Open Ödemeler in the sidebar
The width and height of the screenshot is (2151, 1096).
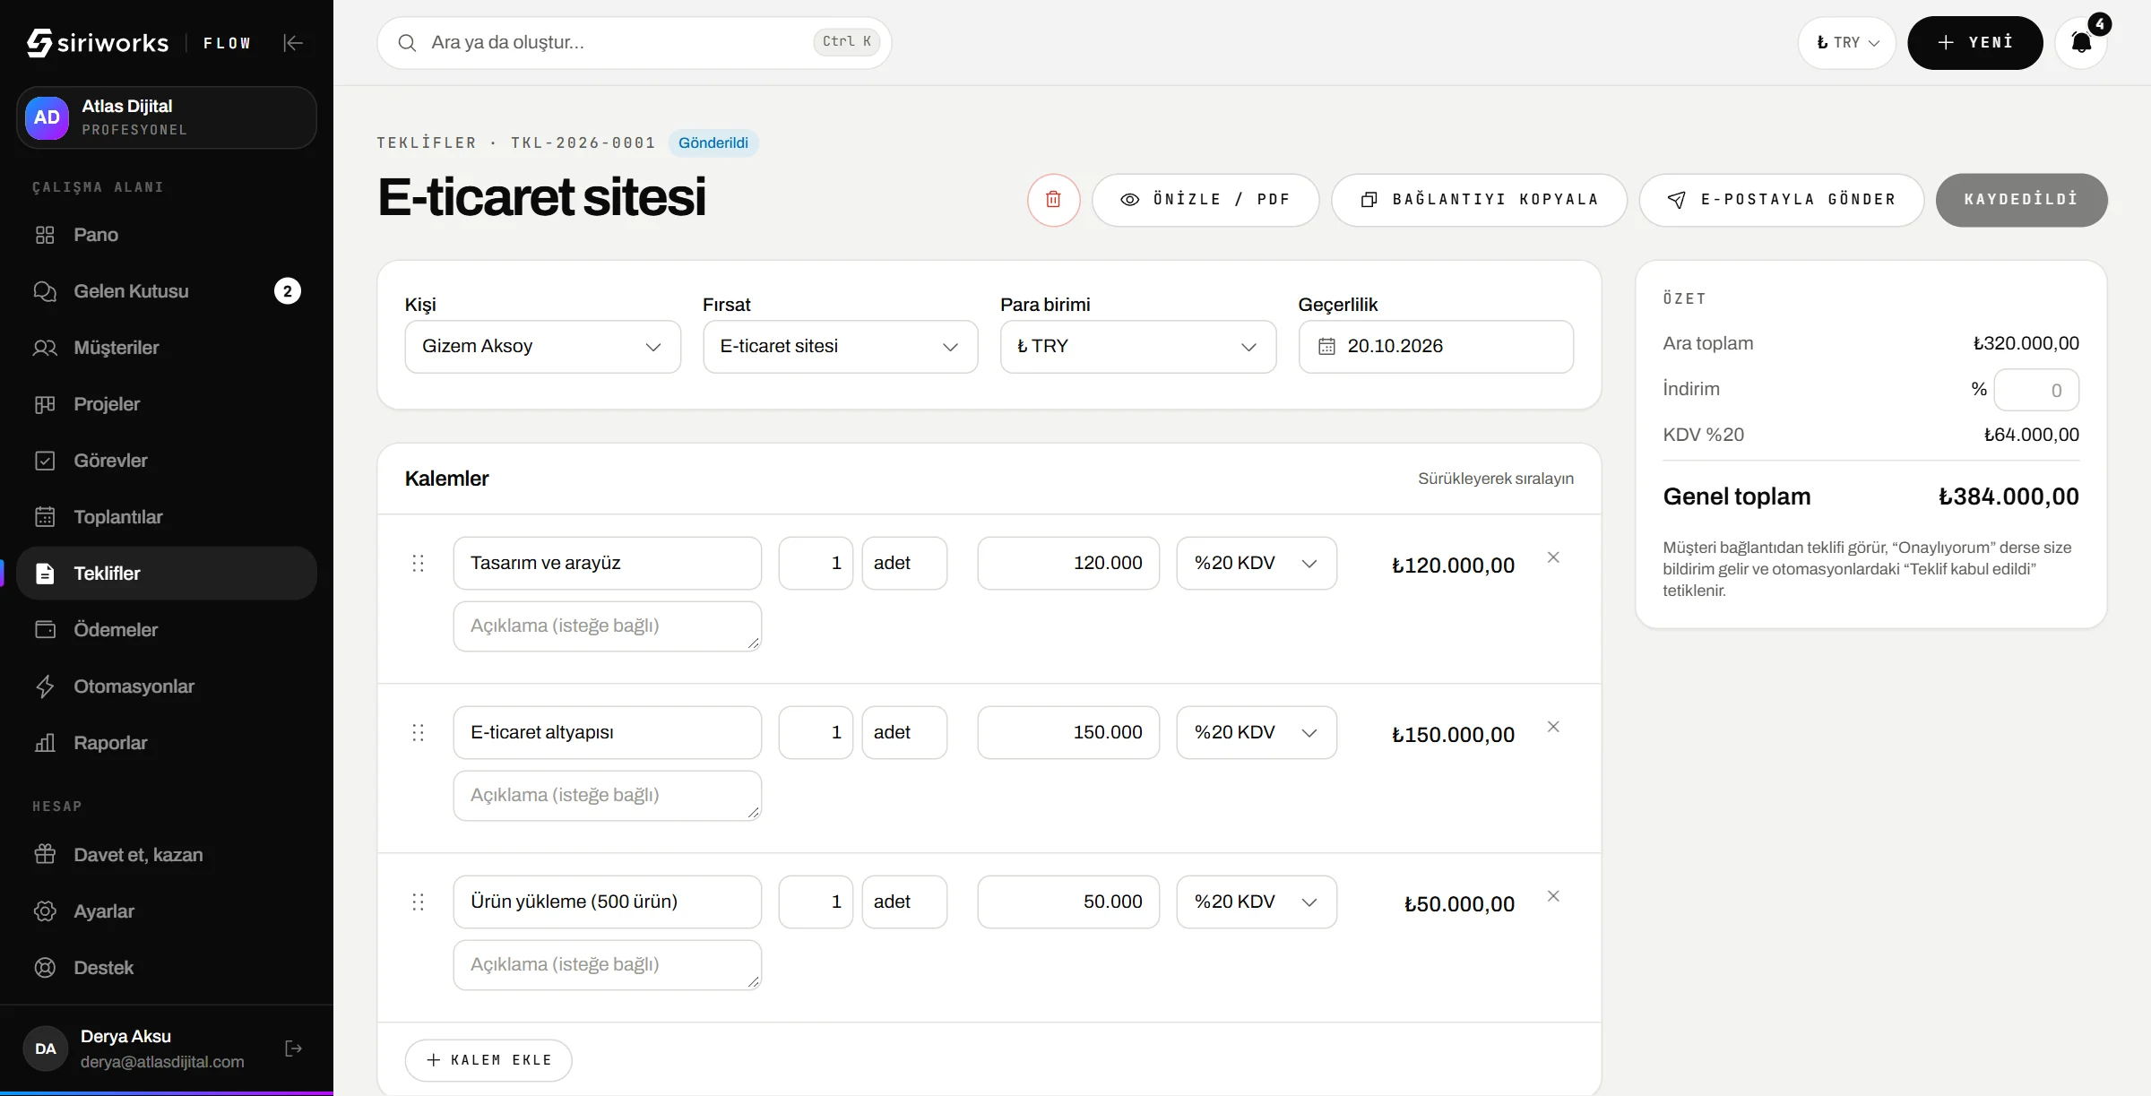click(167, 630)
